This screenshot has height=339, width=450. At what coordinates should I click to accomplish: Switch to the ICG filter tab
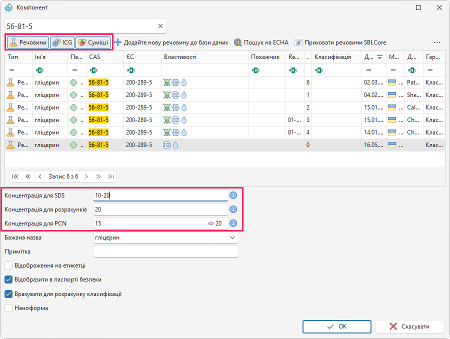click(x=62, y=42)
